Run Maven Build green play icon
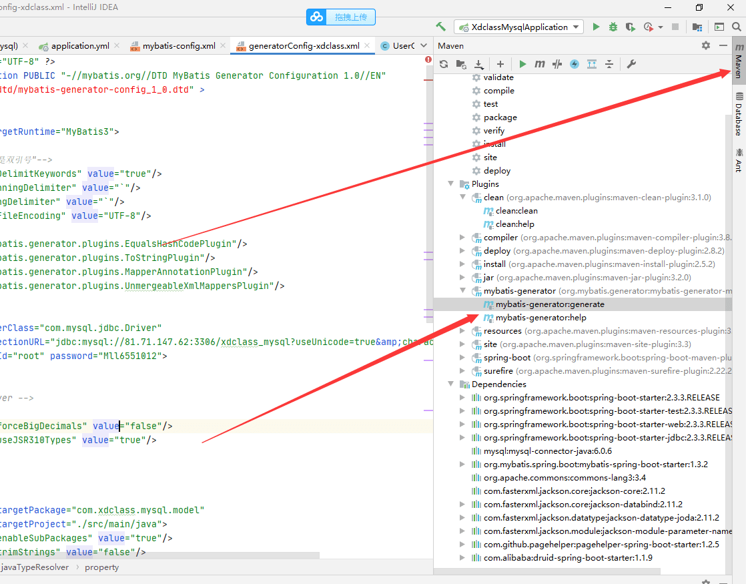Viewport: 746px width, 584px height. click(x=522, y=64)
